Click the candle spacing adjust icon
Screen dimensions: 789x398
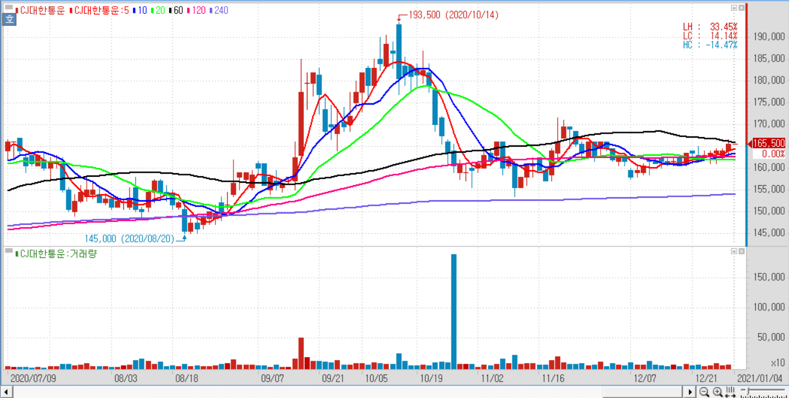pyautogui.click(x=731, y=392)
